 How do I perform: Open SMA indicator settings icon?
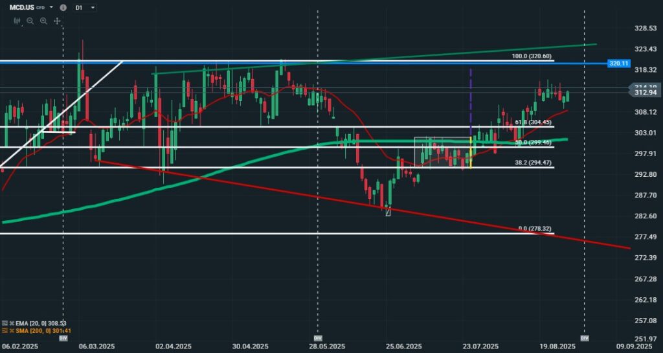5,331
